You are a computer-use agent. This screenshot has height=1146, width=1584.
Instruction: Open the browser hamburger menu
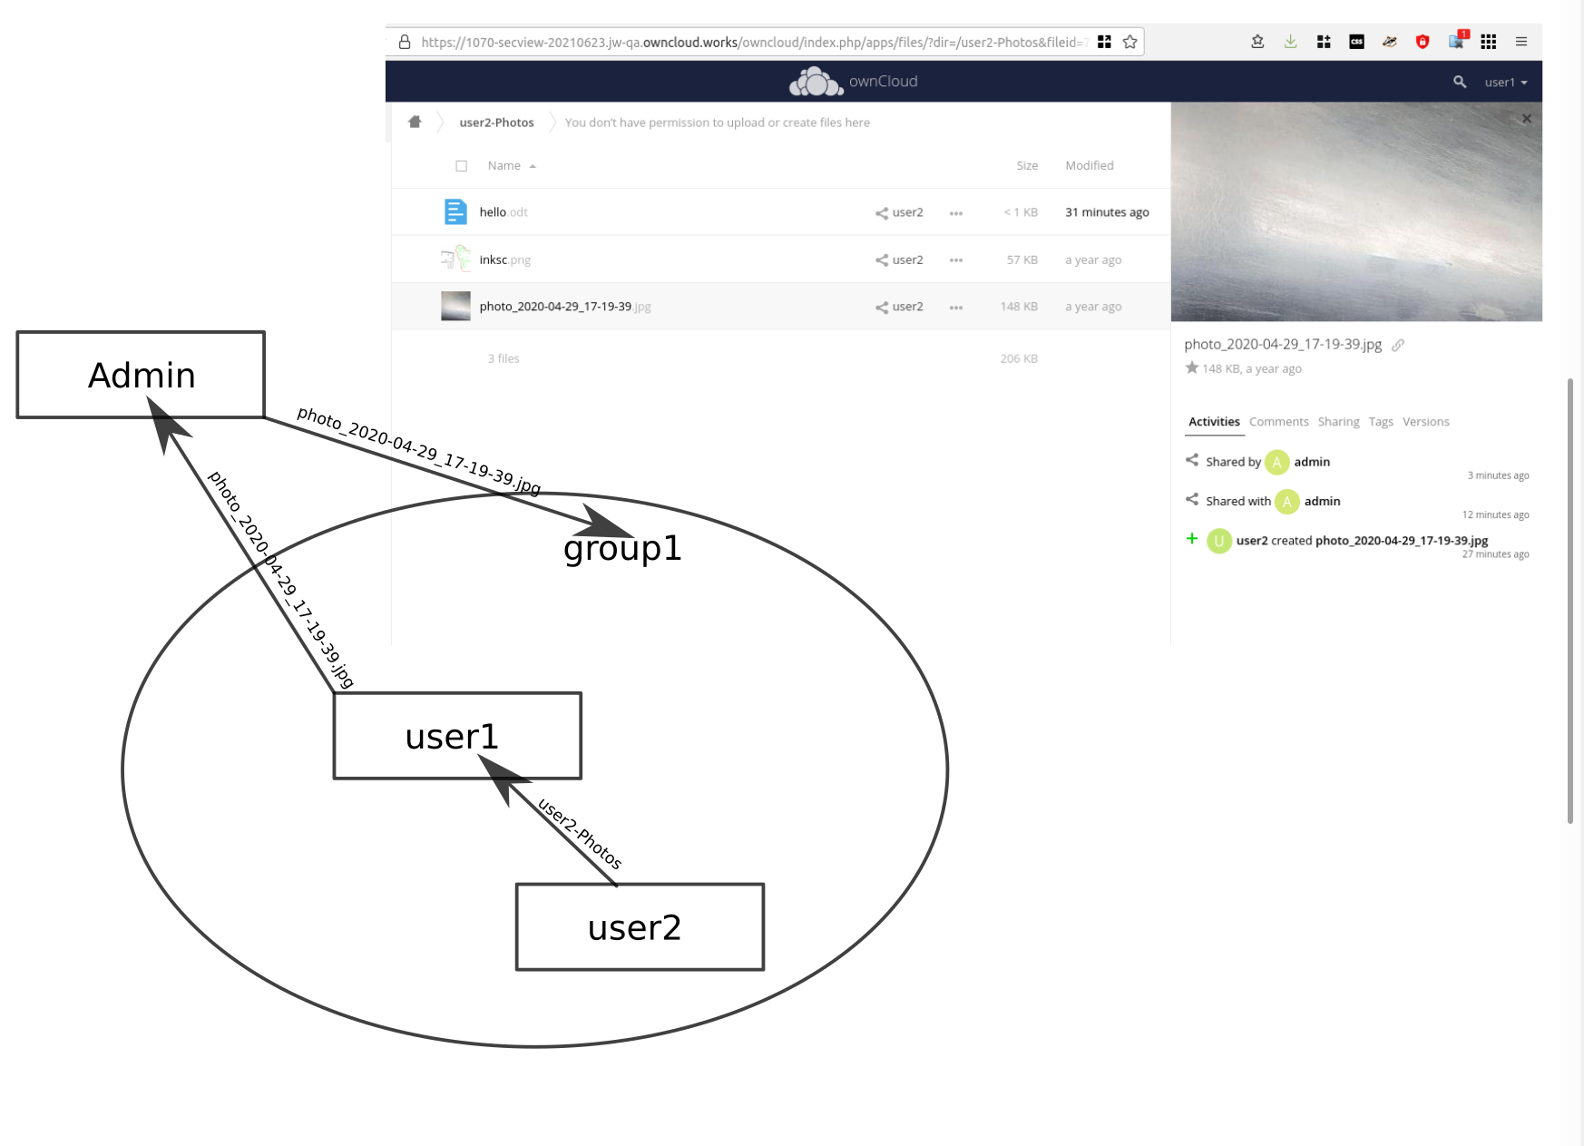click(x=1521, y=42)
